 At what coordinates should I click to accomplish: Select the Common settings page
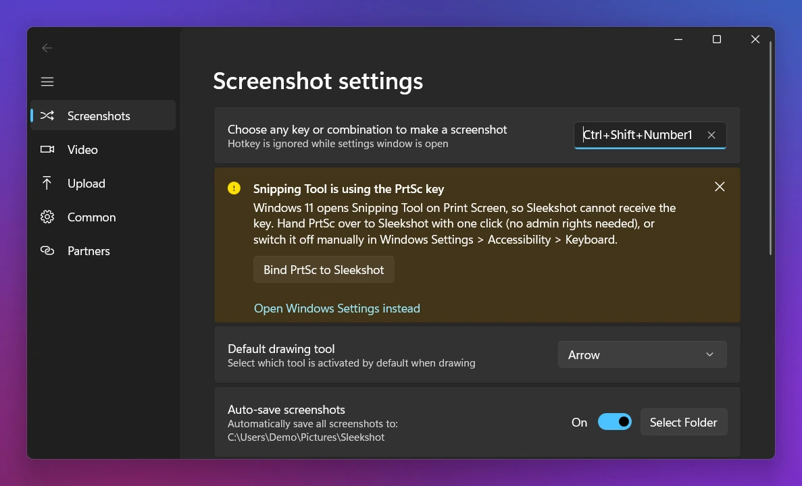point(103,217)
